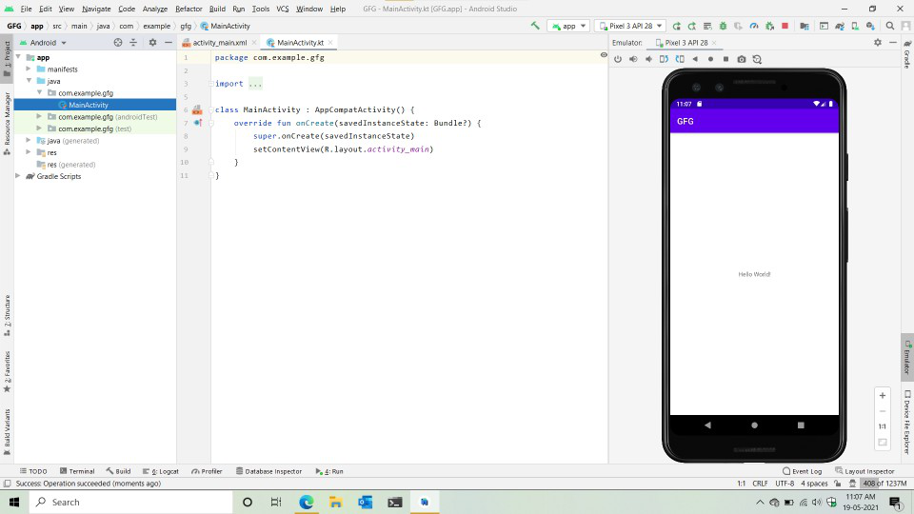Screen dimensions: 914x514
Task: Open the app run configuration dropdown
Action: point(568,26)
